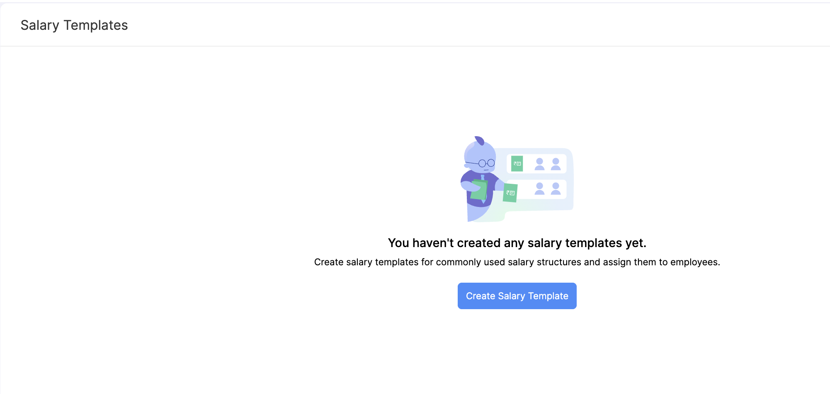The width and height of the screenshot is (830, 394).
Task: Click the pale blue panel strip below the bottom white row
Action: 543,204
